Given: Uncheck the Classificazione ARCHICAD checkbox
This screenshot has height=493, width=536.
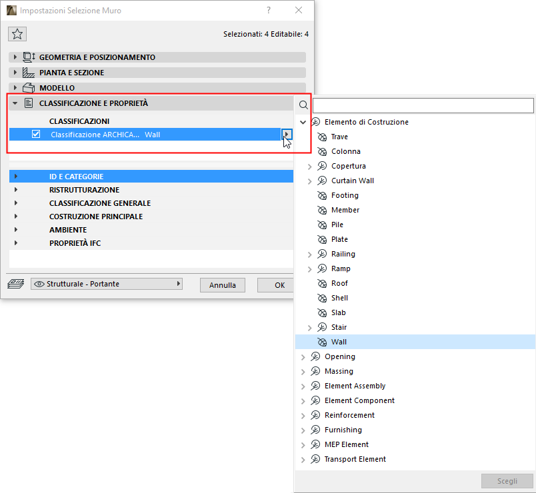Looking at the screenshot, I should click(36, 135).
